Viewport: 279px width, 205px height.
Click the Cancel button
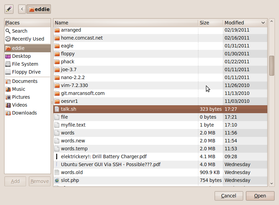[229, 196]
